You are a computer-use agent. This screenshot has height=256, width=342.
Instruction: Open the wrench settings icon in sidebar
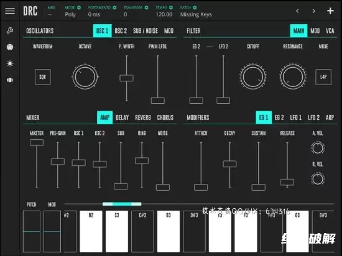pos(10,30)
